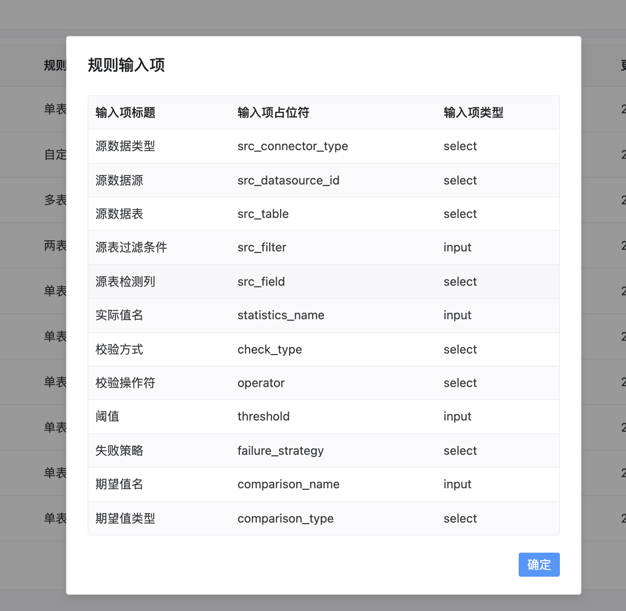Click 两表 row in background table

(55, 245)
